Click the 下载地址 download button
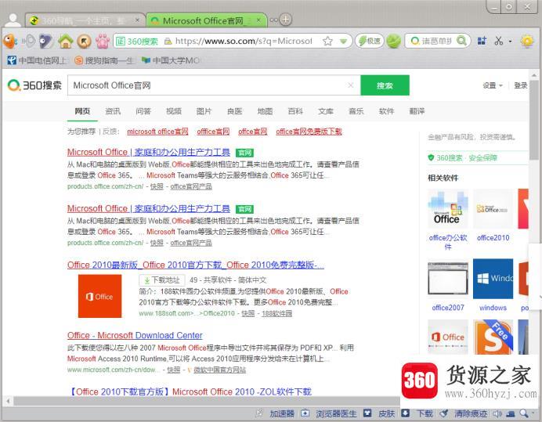This screenshot has width=542, height=422. pos(162,280)
